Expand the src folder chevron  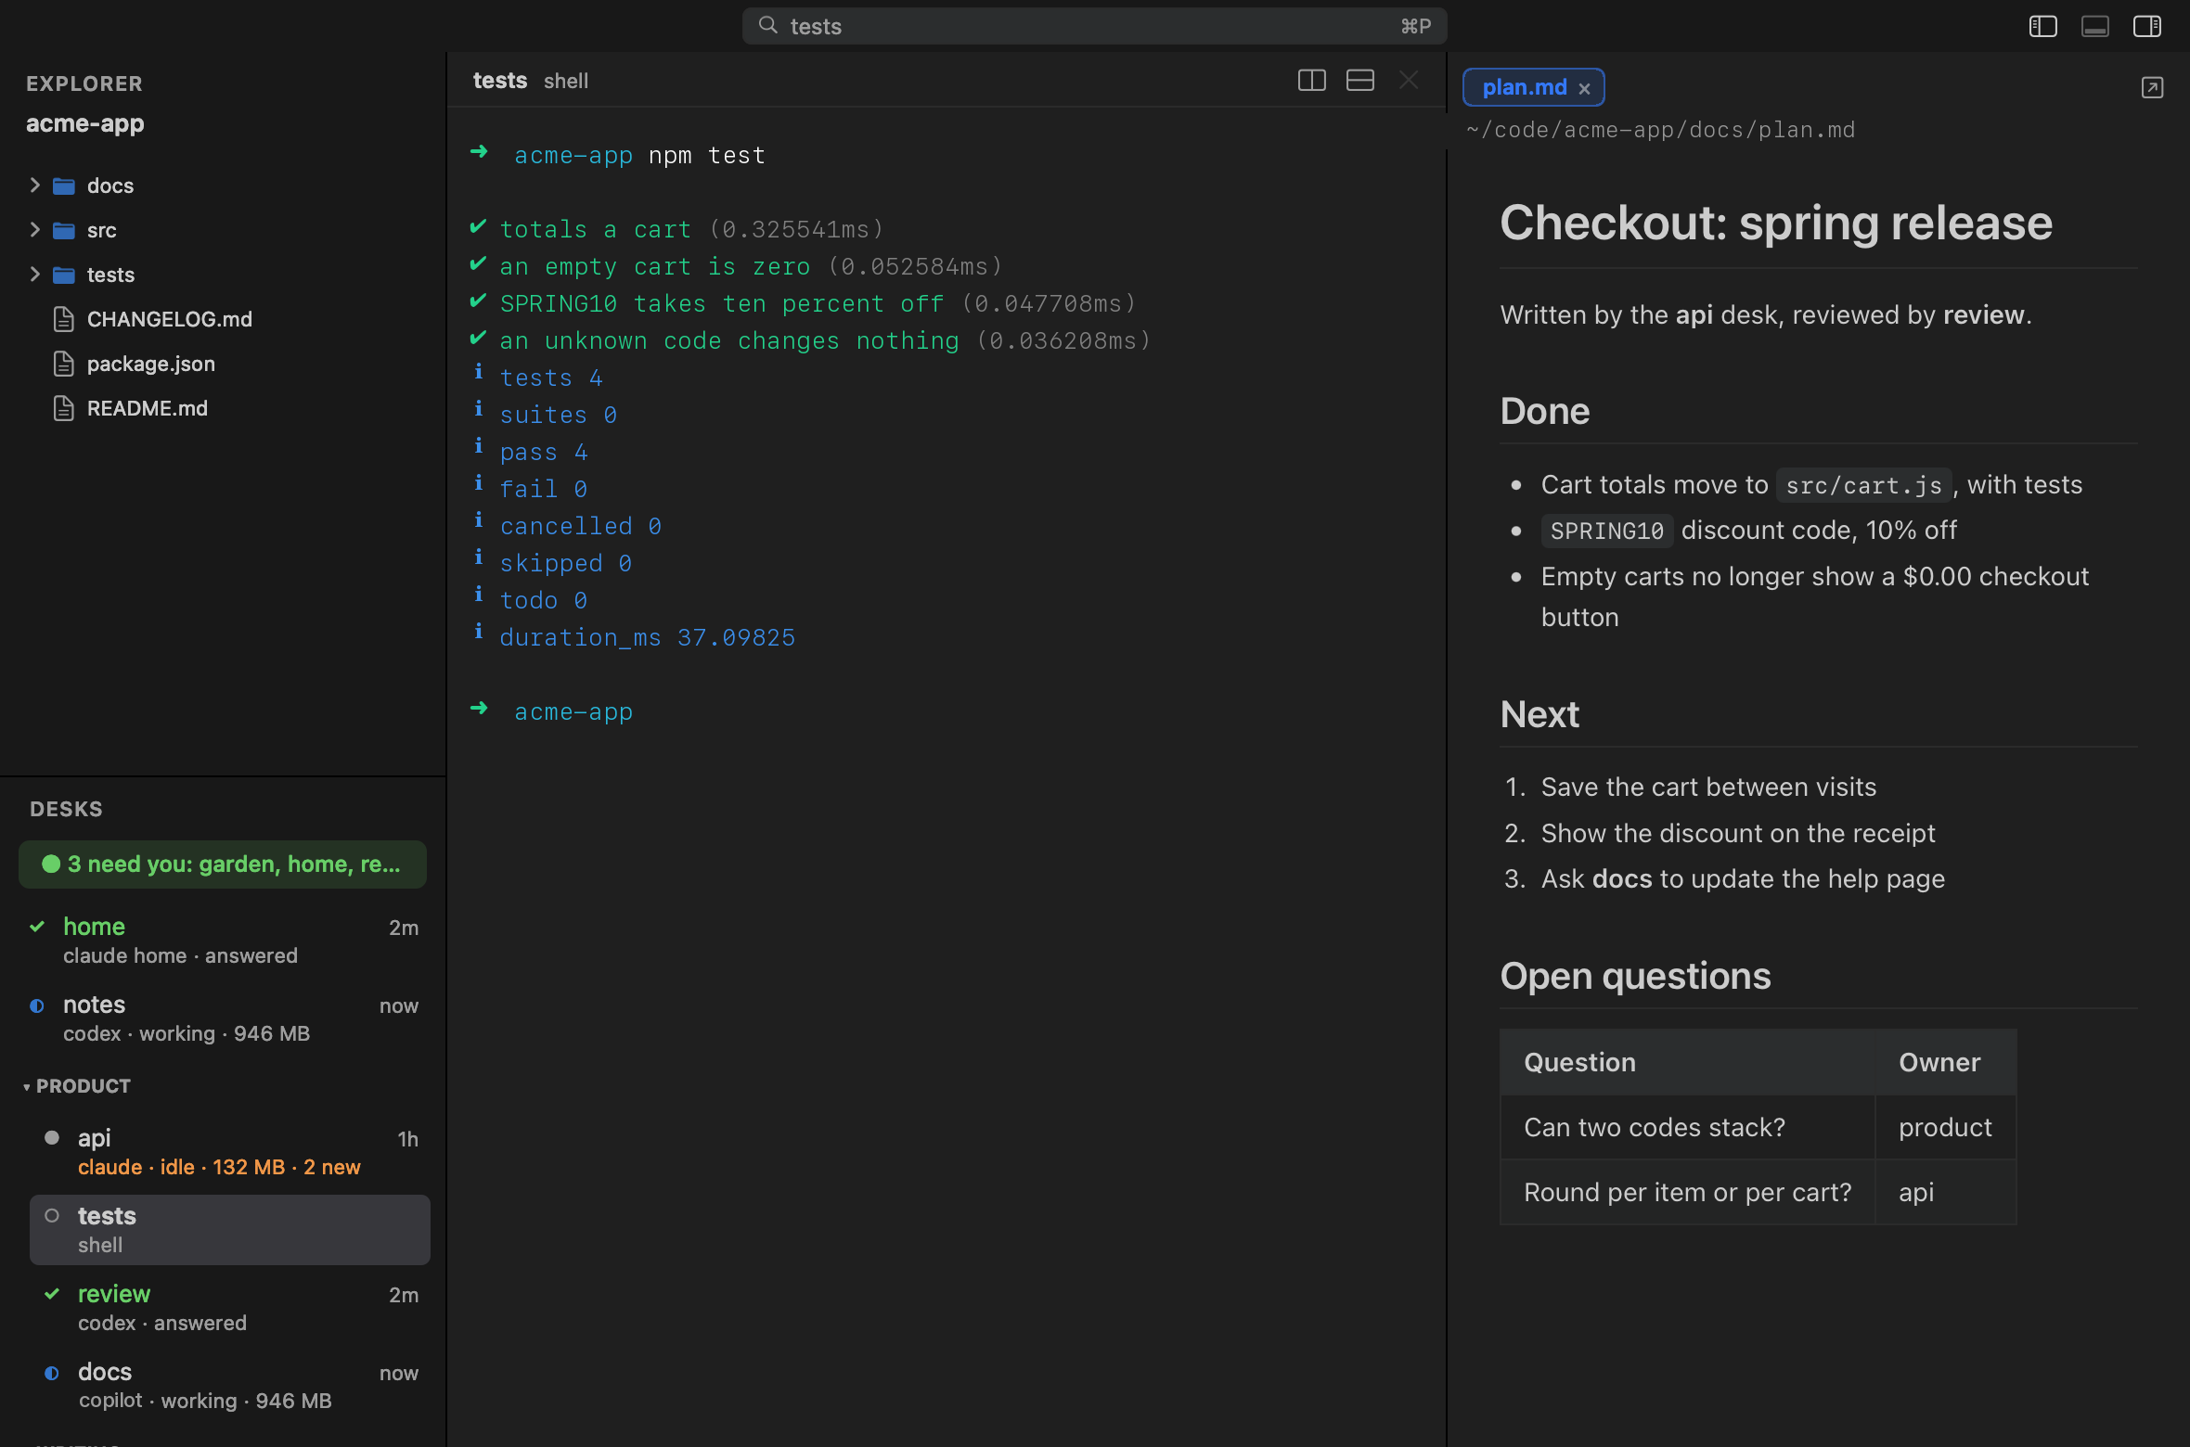tap(34, 230)
